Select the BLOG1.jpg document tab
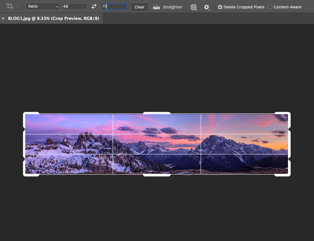 click(53, 18)
